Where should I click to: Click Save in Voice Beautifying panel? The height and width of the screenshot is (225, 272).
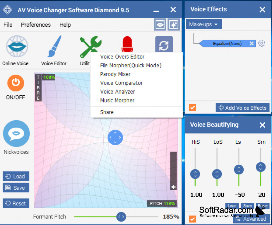[247, 206]
